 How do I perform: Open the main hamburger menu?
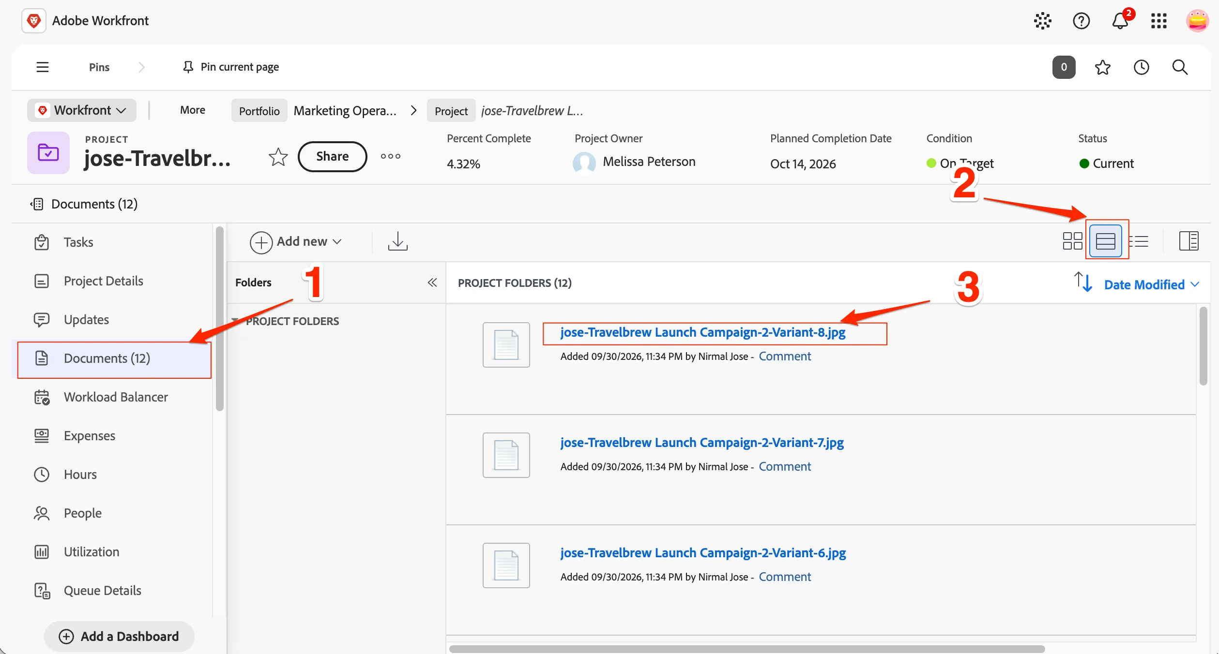(43, 67)
